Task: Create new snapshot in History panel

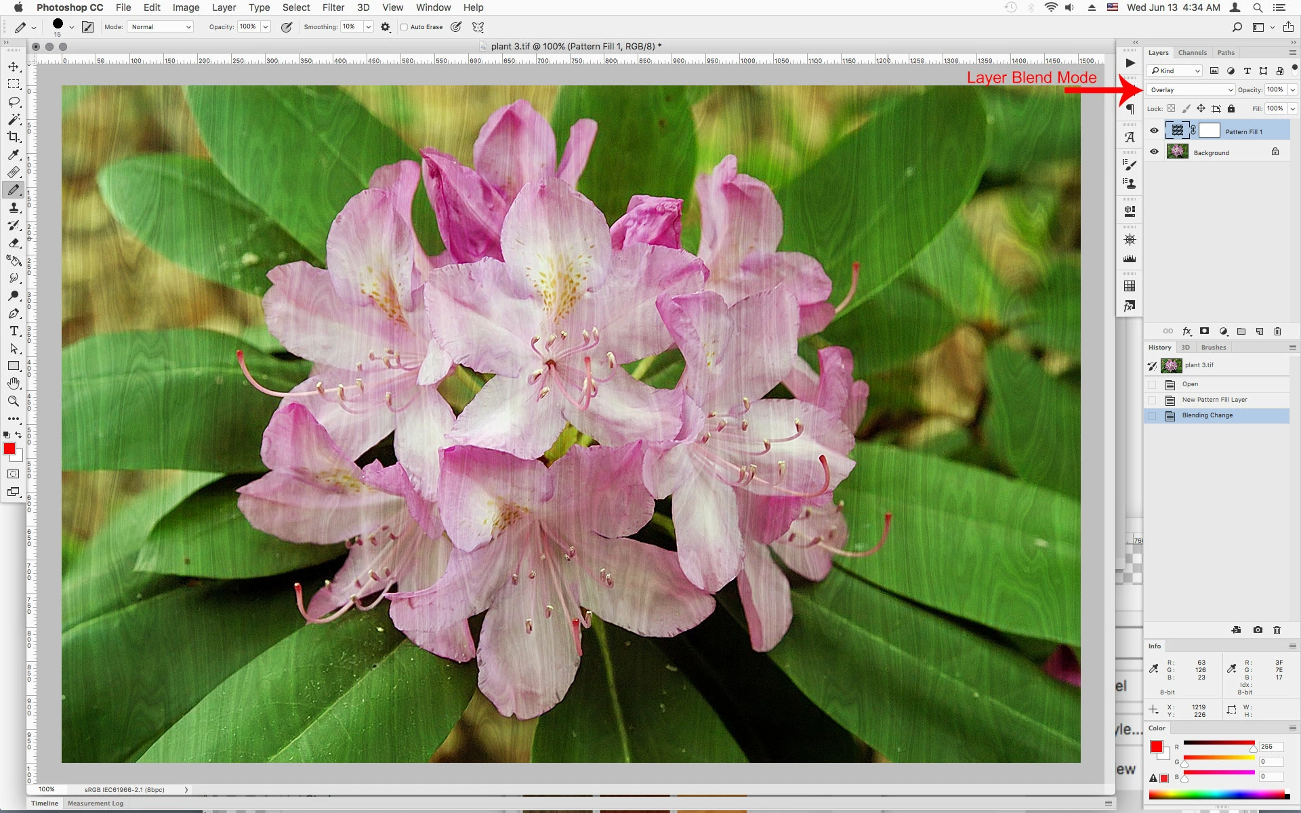Action: [1258, 630]
